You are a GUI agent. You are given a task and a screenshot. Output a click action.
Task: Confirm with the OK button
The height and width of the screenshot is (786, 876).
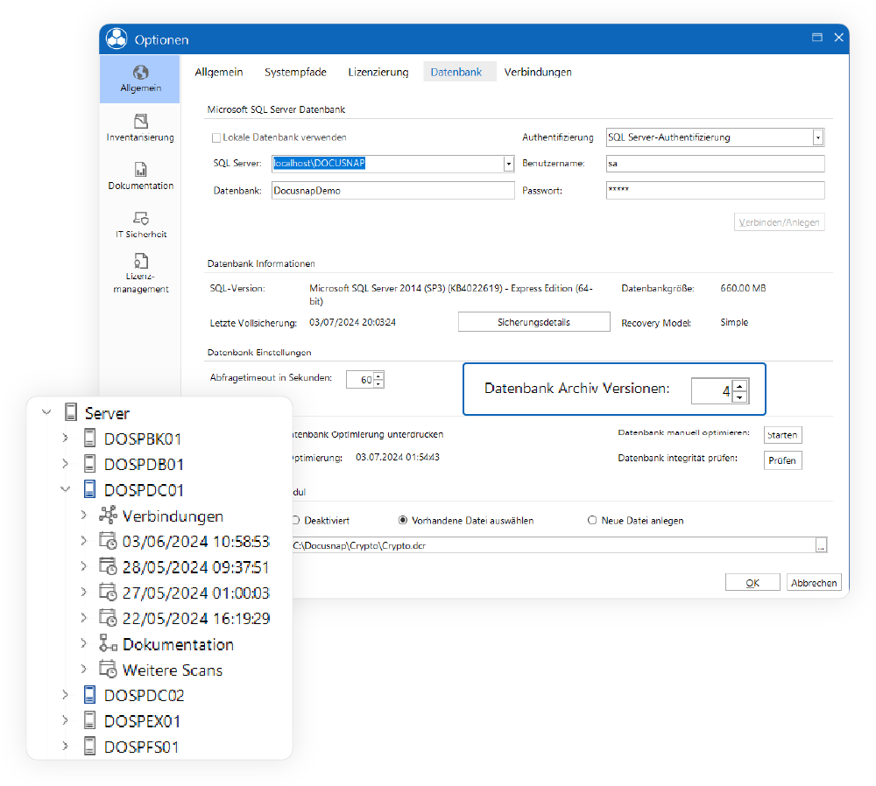(752, 583)
